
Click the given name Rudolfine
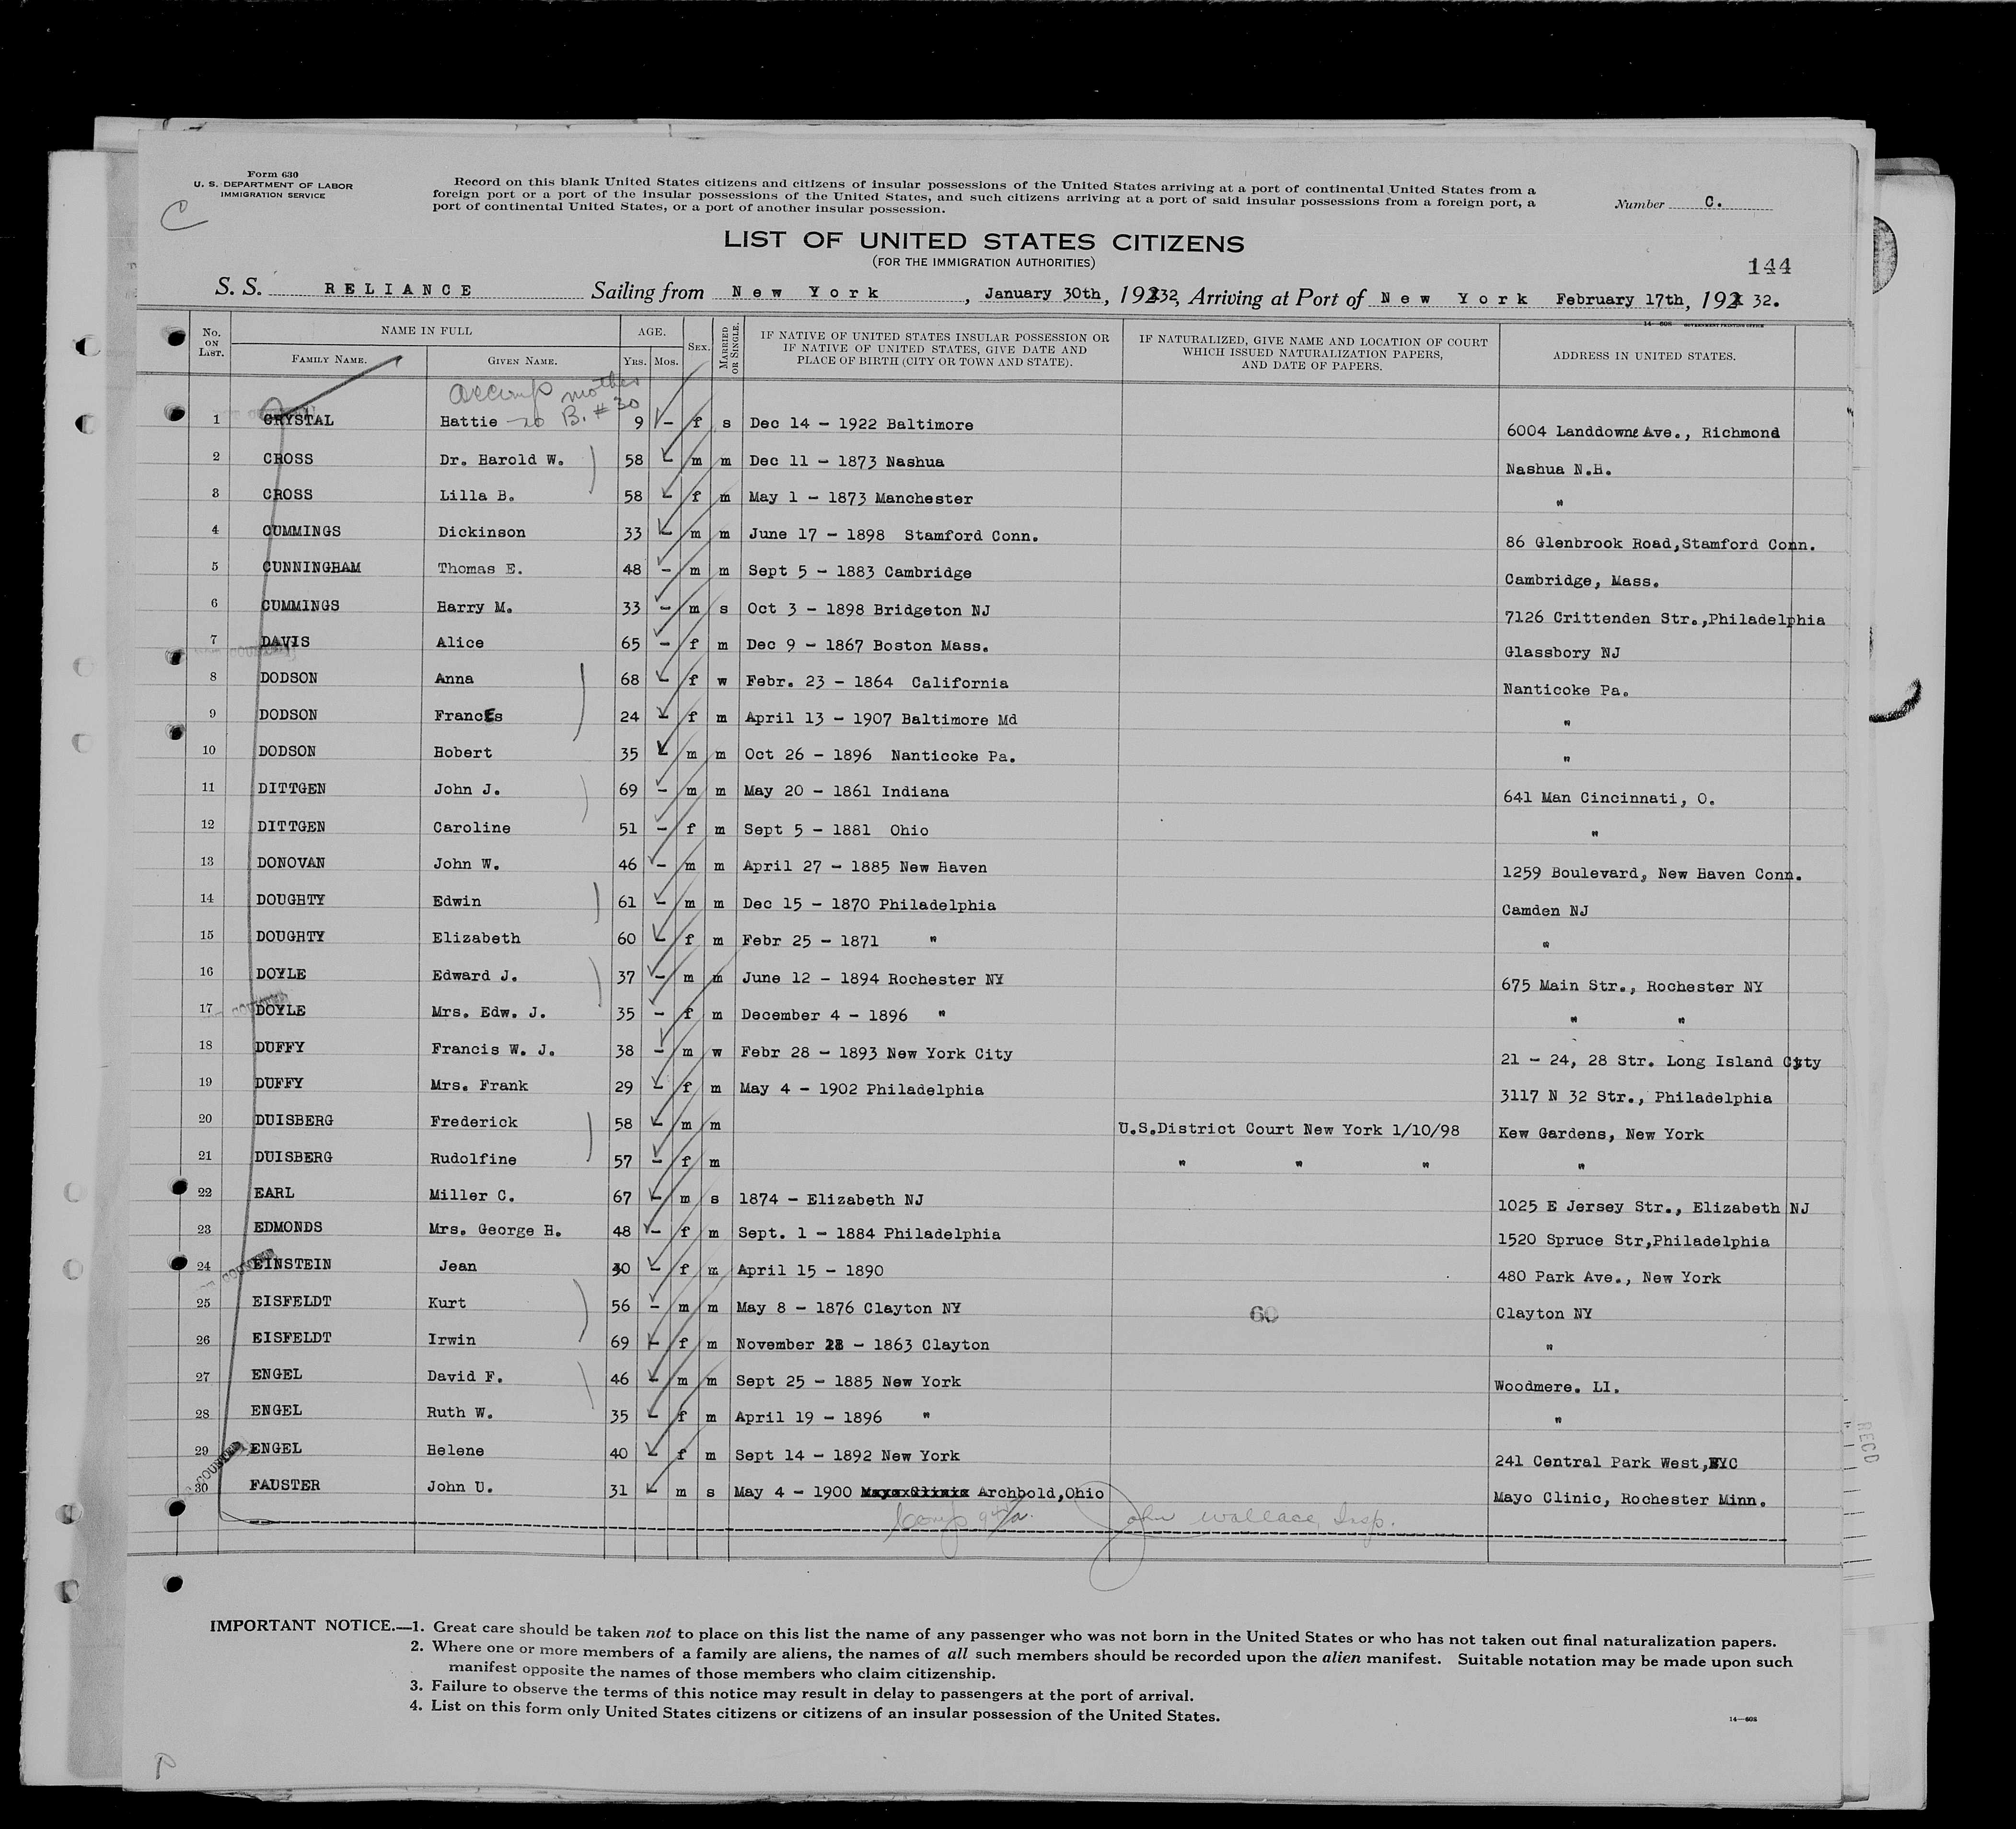pyautogui.click(x=473, y=1158)
